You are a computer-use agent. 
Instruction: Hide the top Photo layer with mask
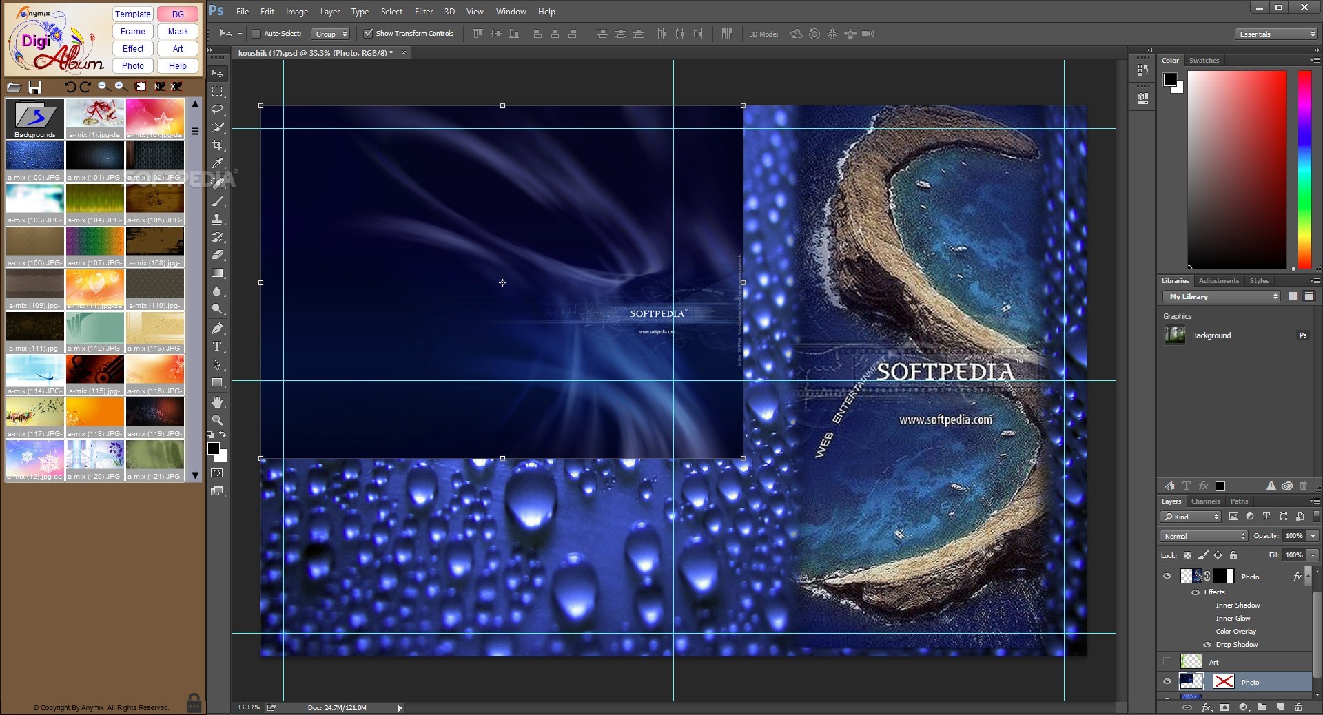click(1167, 577)
